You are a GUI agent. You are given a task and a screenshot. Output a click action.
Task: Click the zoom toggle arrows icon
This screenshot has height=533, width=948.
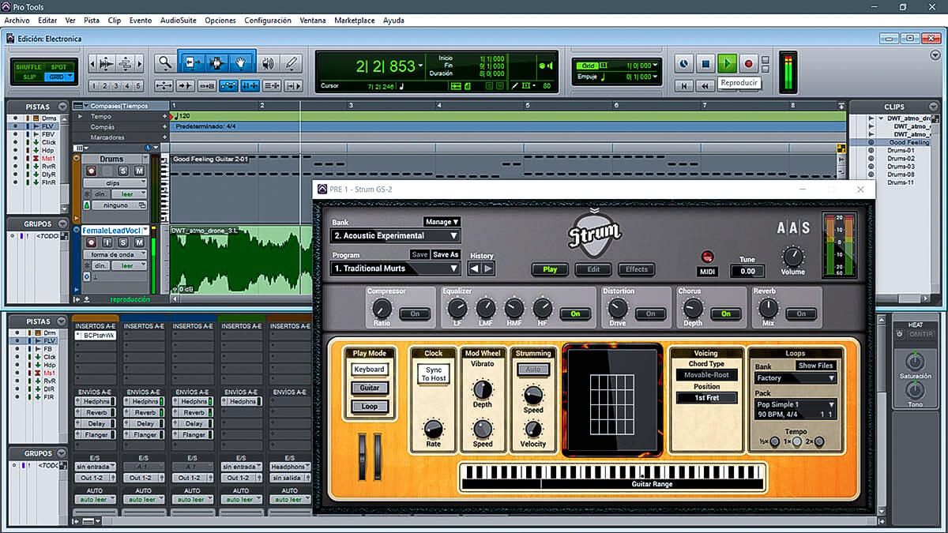164,86
